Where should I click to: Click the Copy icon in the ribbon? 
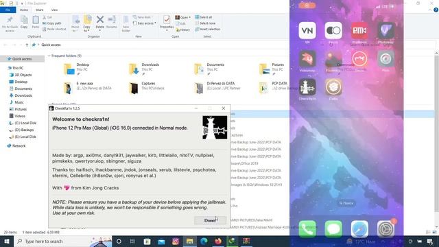point(24,22)
